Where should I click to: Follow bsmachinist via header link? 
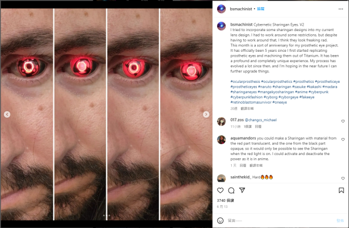pos(261,9)
